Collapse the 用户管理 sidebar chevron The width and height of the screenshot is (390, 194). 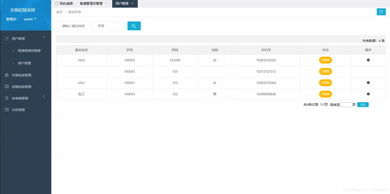coord(43,37)
